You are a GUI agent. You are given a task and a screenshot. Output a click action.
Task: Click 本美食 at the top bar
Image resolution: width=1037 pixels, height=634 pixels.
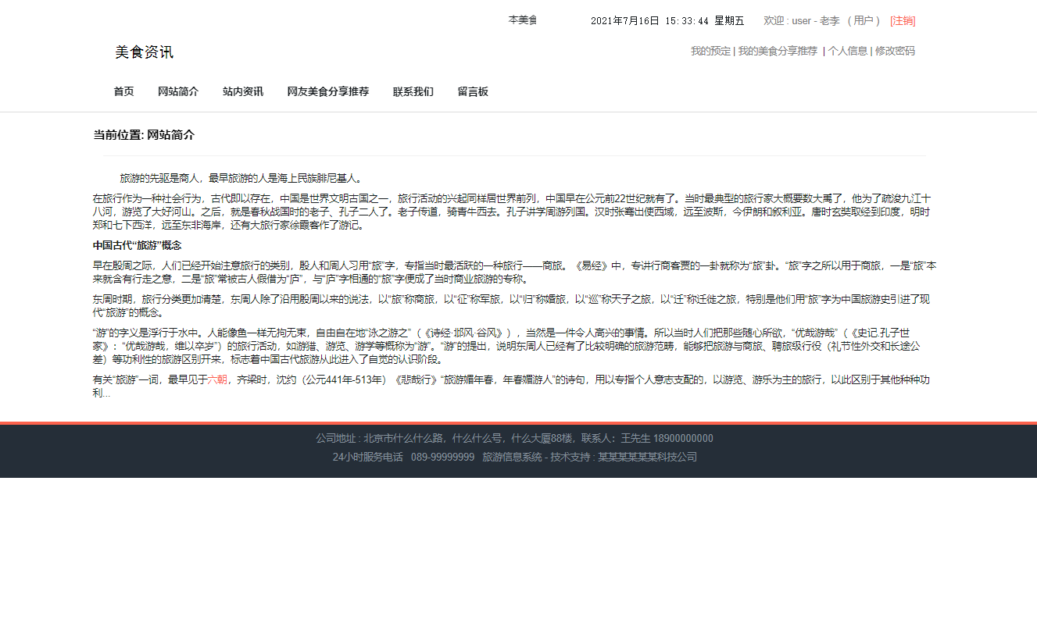pos(523,20)
